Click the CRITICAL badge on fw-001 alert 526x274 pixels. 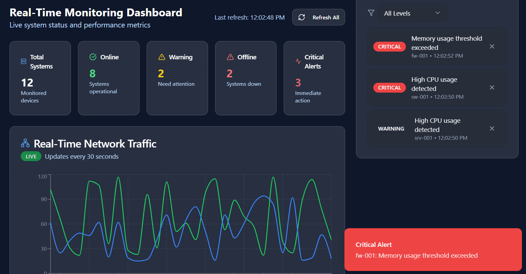[x=389, y=47]
